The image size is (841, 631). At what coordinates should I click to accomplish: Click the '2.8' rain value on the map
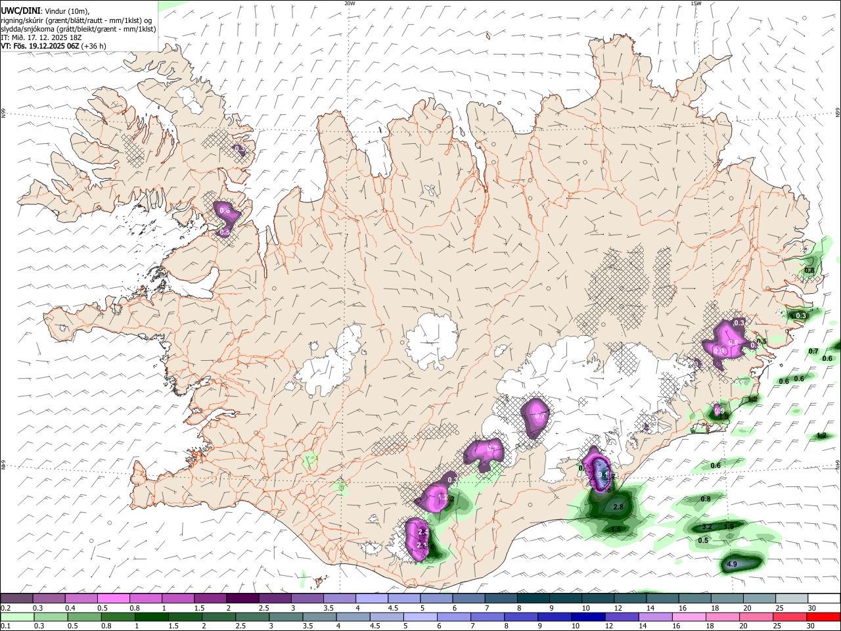618,507
